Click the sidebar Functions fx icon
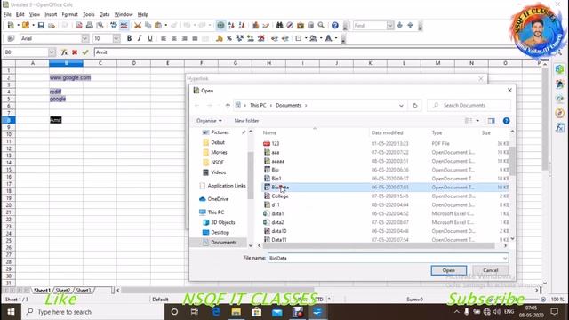Screen dimensions: 569x320 point(559,128)
